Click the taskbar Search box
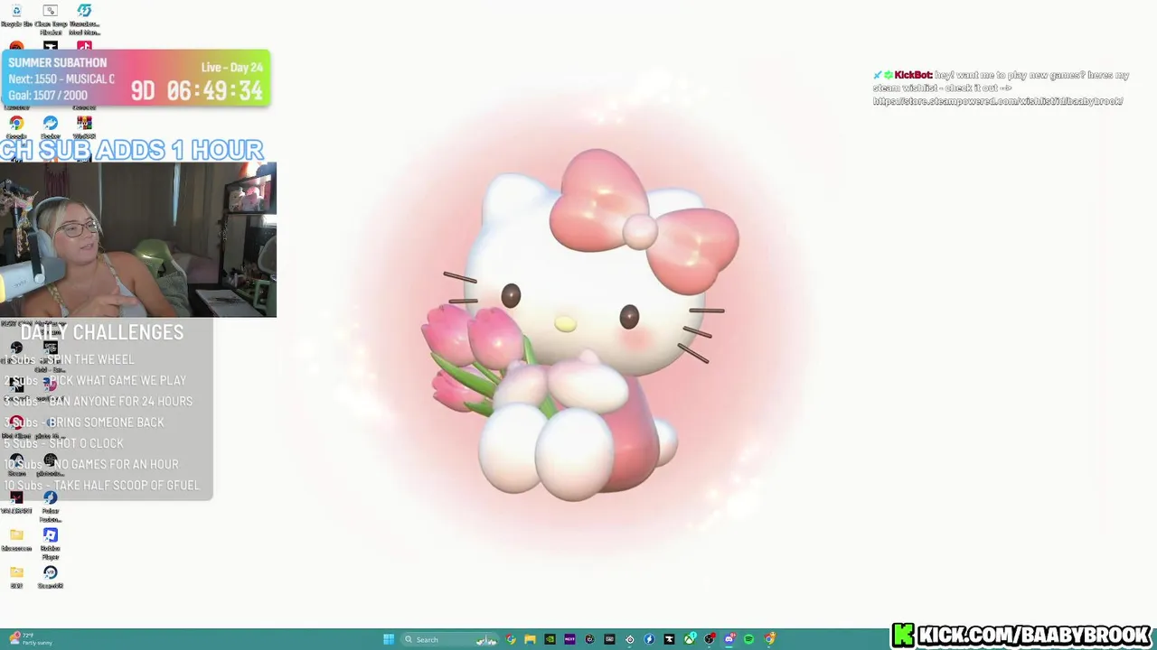 449,639
